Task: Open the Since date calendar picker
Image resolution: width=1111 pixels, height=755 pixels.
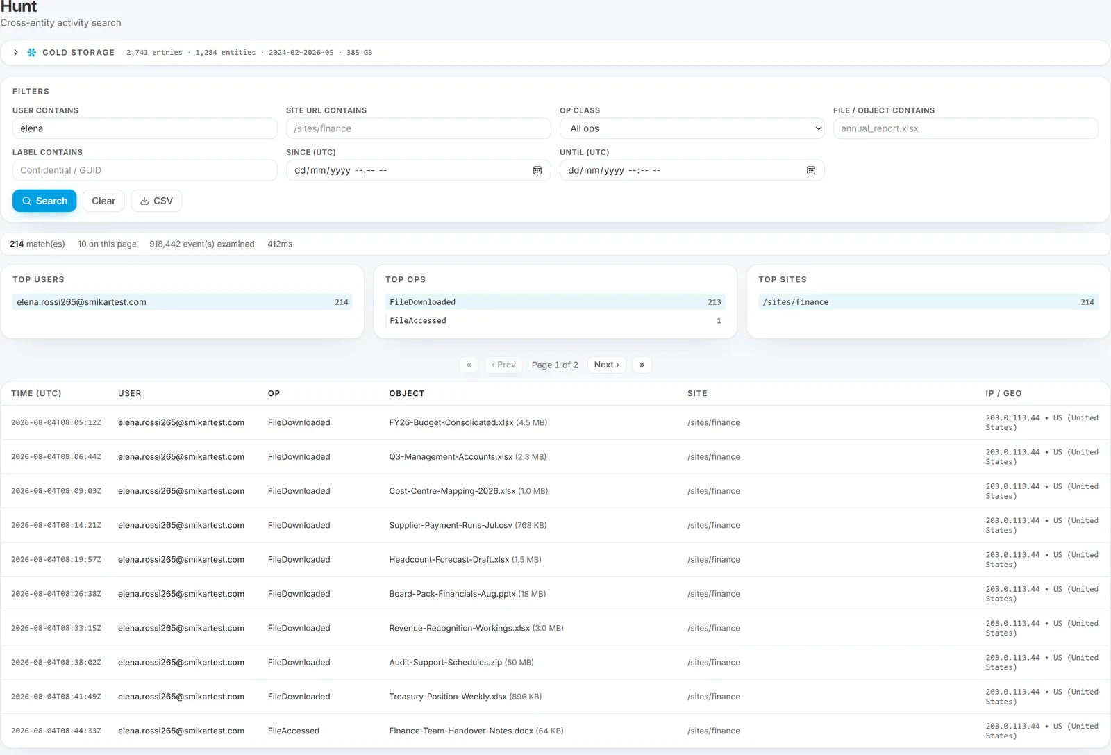Action: pos(537,170)
